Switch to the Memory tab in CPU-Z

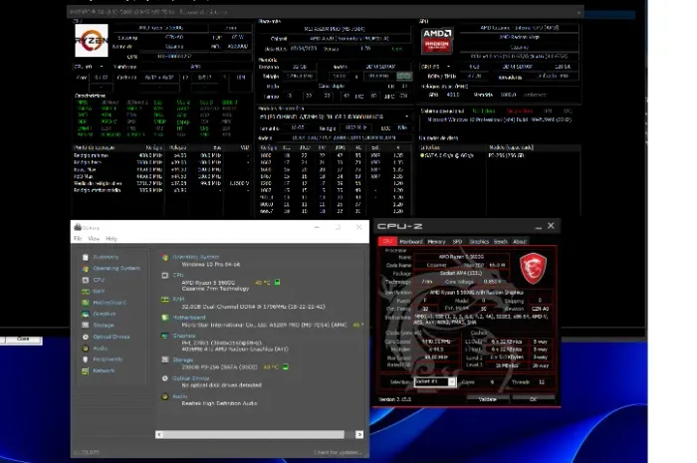tap(436, 241)
